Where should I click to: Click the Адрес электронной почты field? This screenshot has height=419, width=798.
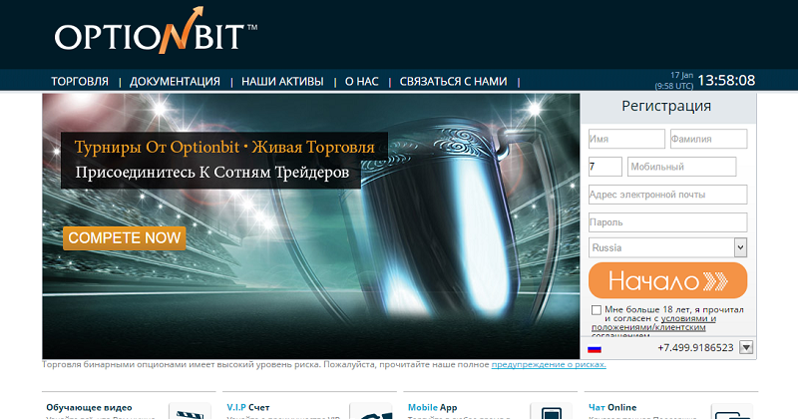[x=667, y=195]
